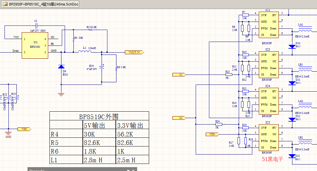The width and height of the screenshot is (317, 171).
Task: Select the IC1 BP8519C chip symbol
Action: tap(35, 45)
